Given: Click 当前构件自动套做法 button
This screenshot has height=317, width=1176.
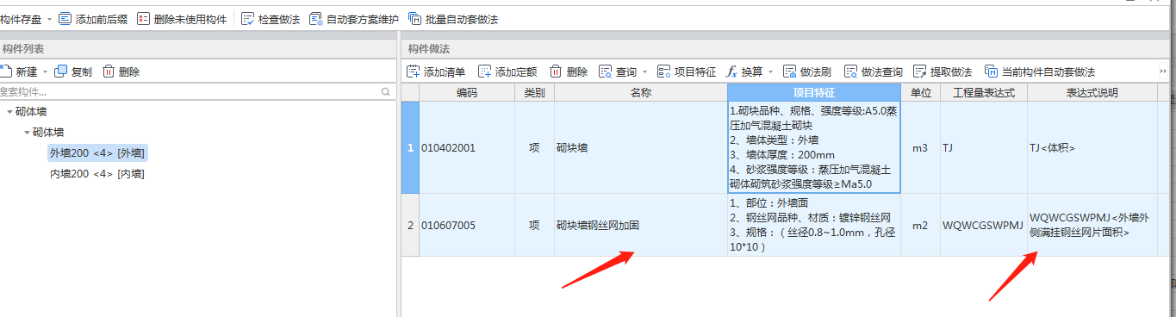Looking at the screenshot, I should [x=1039, y=71].
